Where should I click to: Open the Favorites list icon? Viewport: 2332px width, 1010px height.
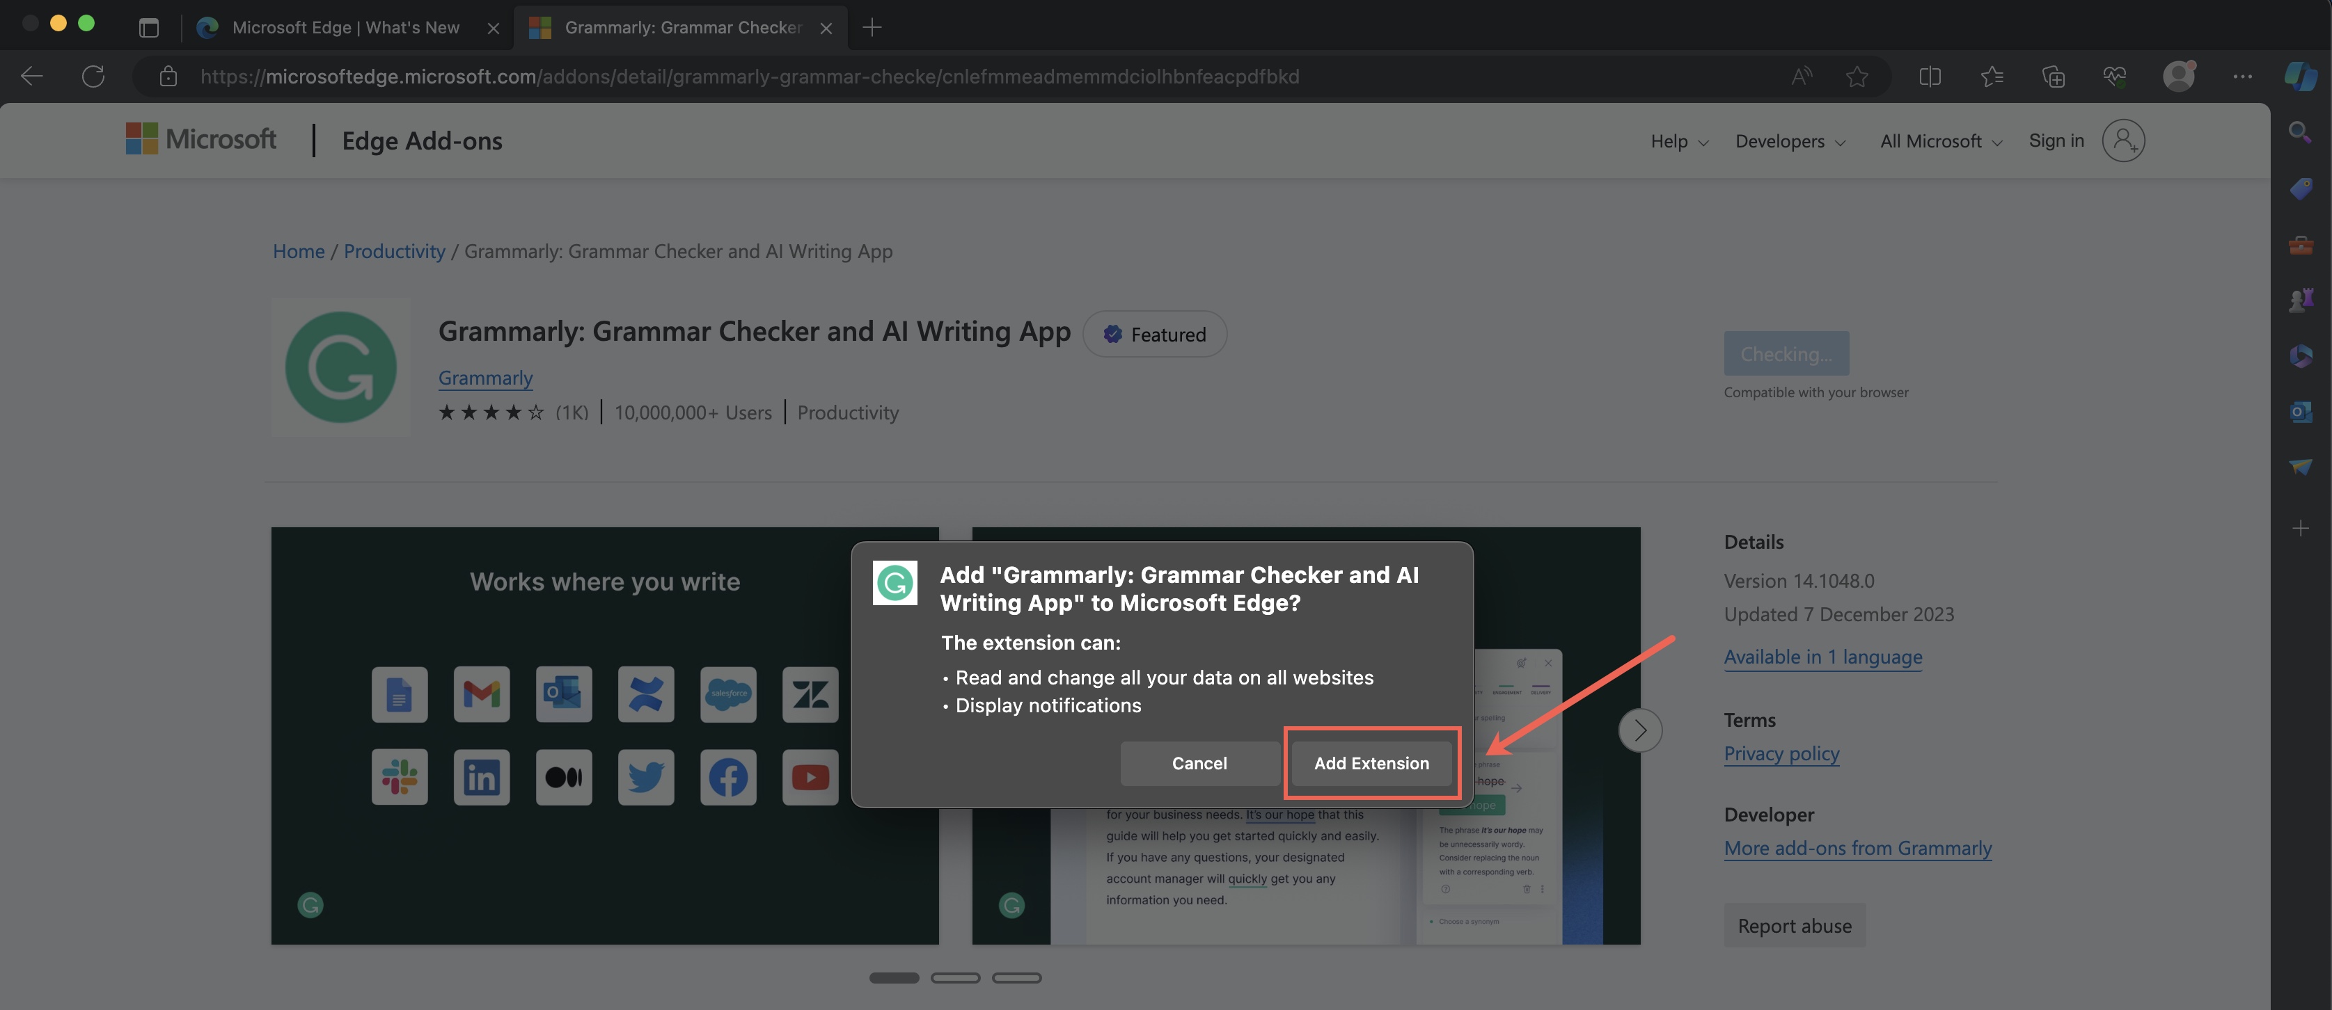(x=1992, y=76)
